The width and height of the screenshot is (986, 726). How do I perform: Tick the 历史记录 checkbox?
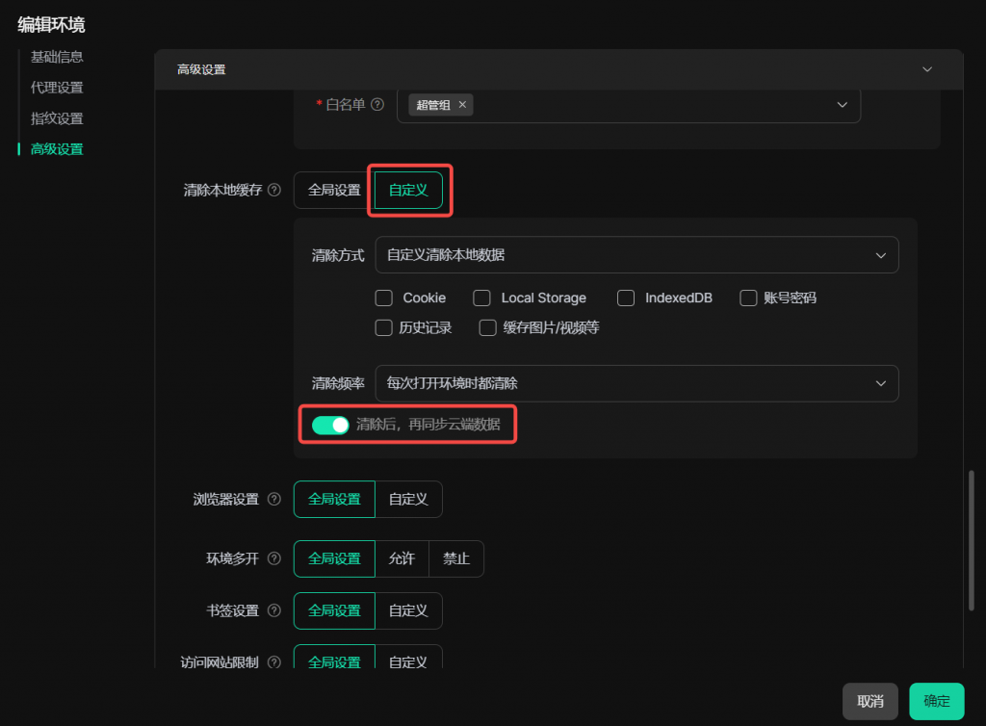click(383, 327)
